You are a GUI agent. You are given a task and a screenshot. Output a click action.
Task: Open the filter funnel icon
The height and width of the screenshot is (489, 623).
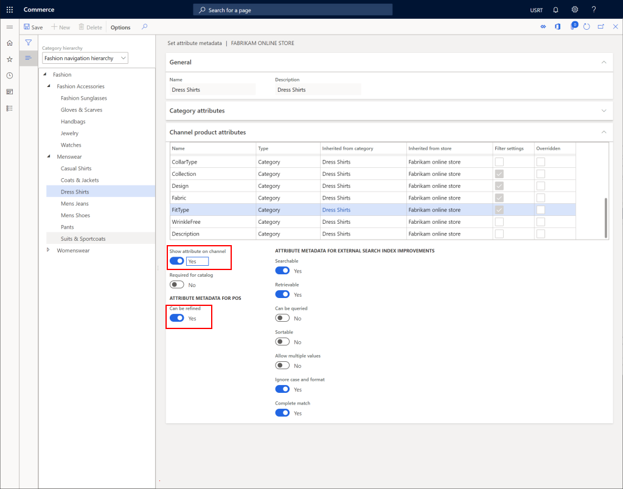tap(28, 43)
